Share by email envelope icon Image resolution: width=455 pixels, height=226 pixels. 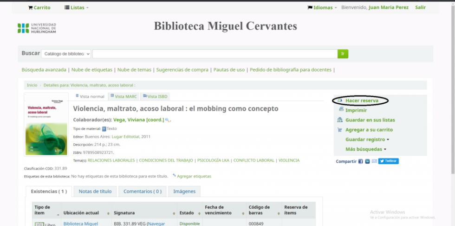[374, 161]
